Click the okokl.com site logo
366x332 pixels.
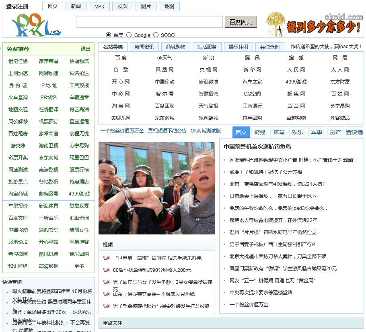pos(35,24)
